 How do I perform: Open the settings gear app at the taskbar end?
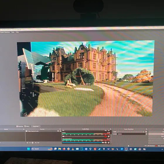(144, 149)
